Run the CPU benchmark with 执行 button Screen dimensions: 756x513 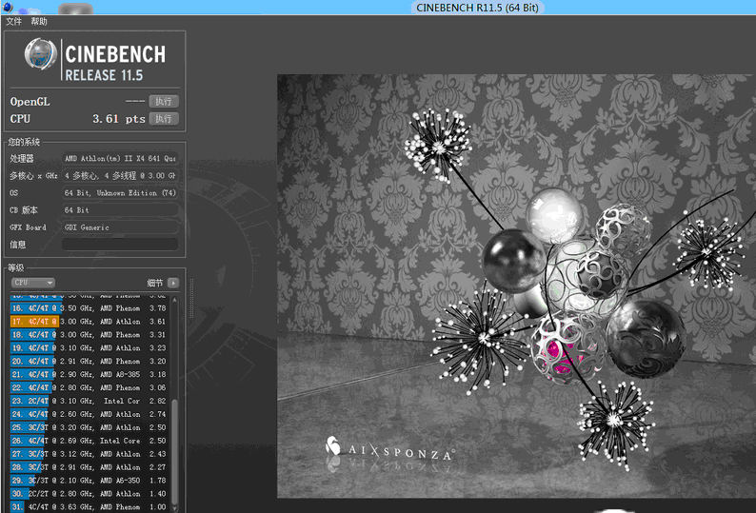tap(164, 119)
